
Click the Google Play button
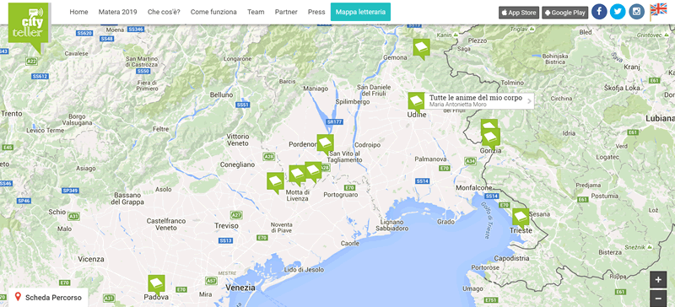(564, 13)
